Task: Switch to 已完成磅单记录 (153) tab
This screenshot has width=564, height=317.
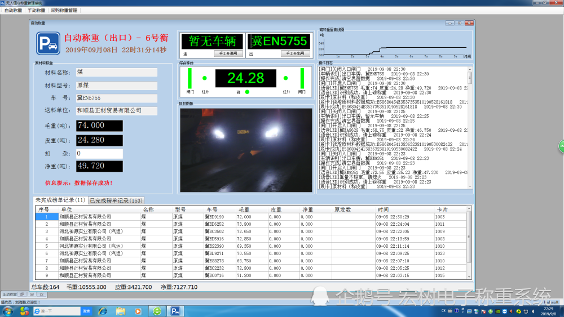Action: click(116, 200)
